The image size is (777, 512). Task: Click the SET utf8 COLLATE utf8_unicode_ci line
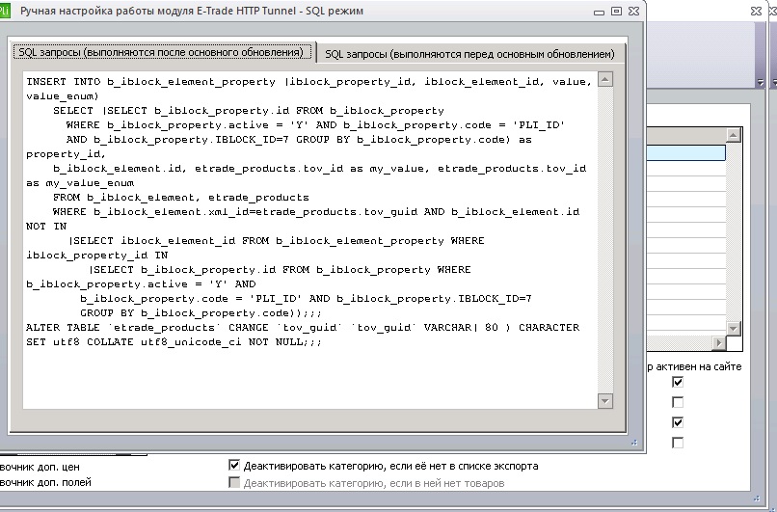tap(174, 342)
